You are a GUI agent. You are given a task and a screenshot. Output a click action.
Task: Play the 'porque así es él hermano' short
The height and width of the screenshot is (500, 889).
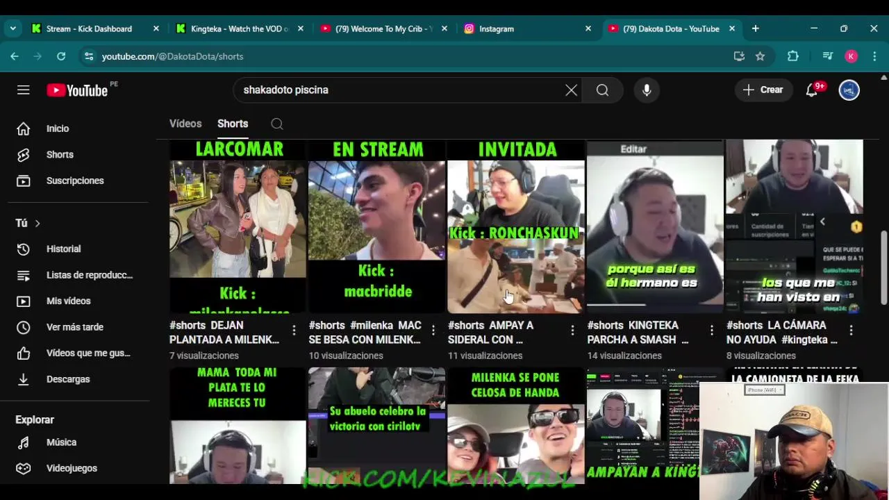click(x=655, y=226)
